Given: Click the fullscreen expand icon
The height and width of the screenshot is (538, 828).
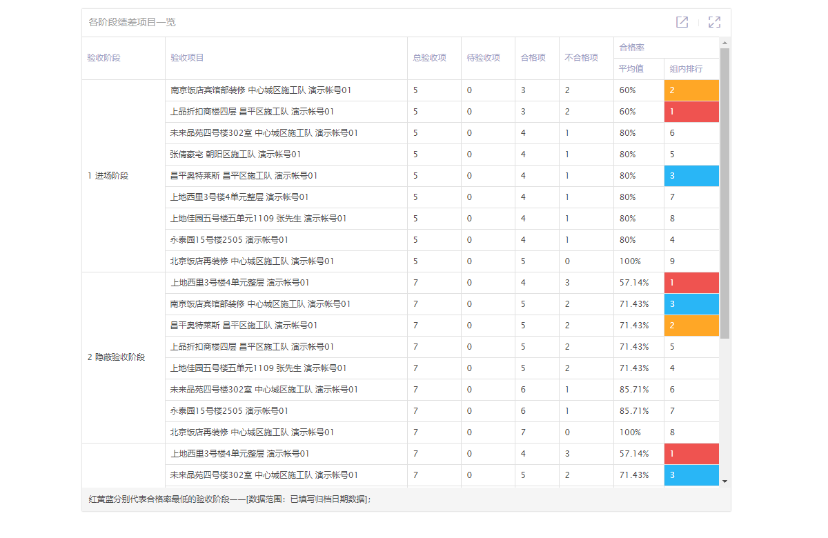Looking at the screenshot, I should point(714,22).
